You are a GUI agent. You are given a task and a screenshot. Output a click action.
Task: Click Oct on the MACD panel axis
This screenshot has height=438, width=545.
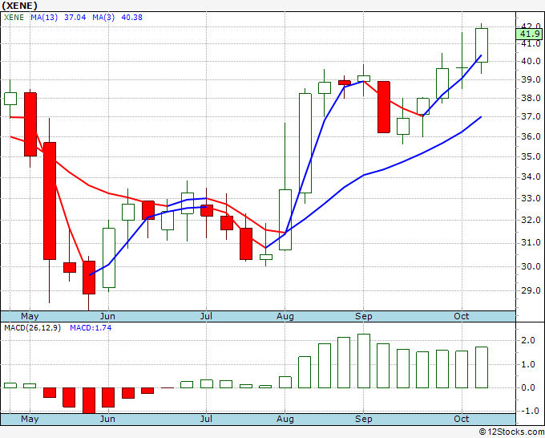[462, 419]
